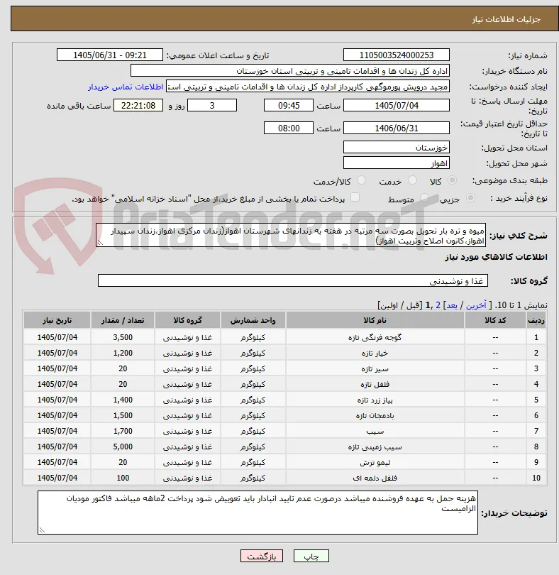Viewport: 559px width, 575px height.
Task: Click the resize grip of توضیحات خریدار box
Action: tap(42, 530)
